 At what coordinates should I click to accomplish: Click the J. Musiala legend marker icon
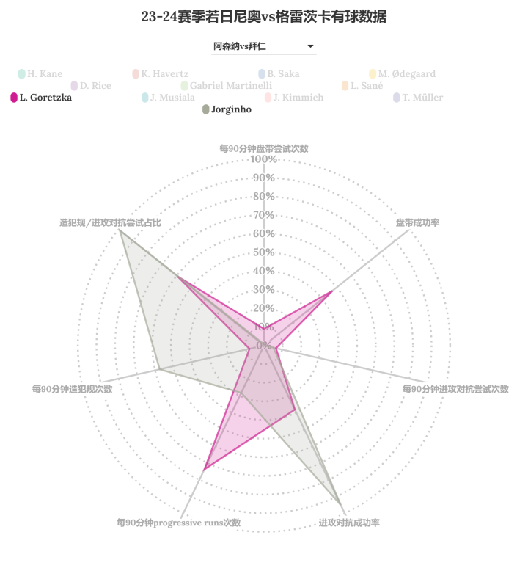point(144,98)
